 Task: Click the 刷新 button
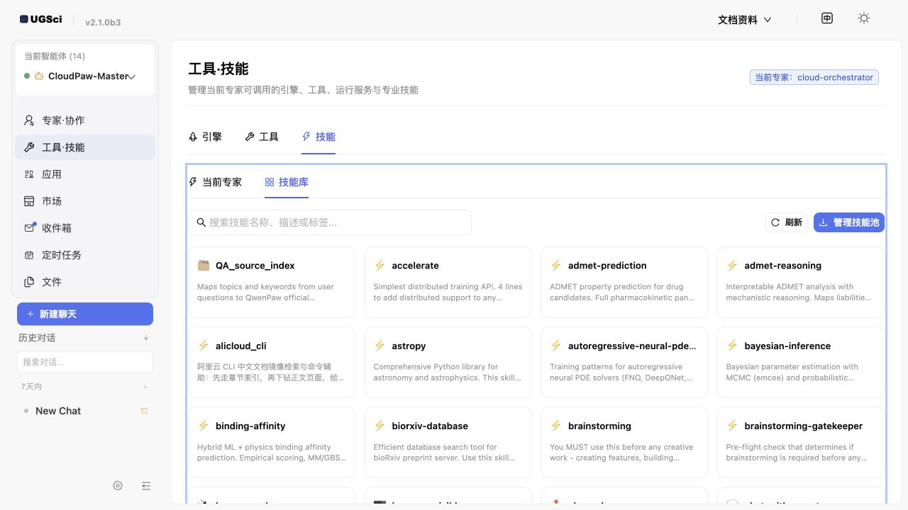coord(787,222)
